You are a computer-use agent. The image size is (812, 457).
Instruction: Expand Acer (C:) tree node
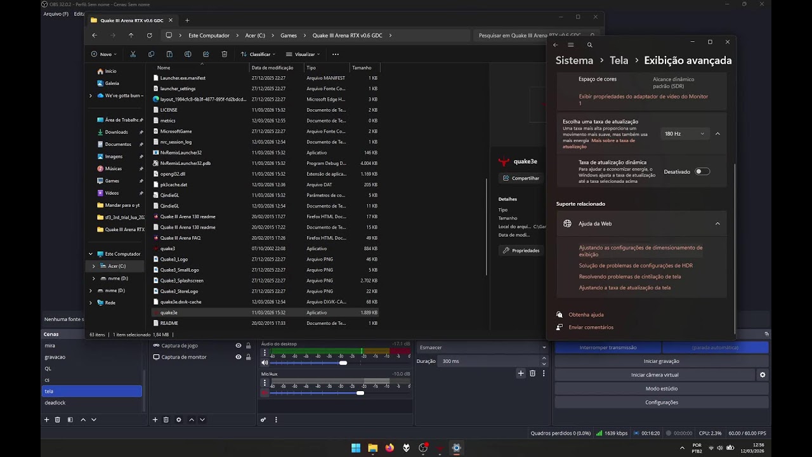tap(94, 266)
